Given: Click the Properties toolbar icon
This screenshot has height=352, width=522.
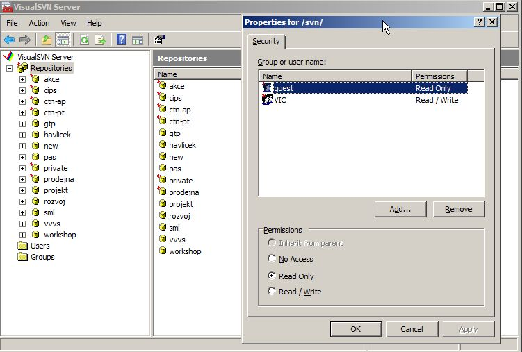Looking at the screenshot, I should (159, 40).
